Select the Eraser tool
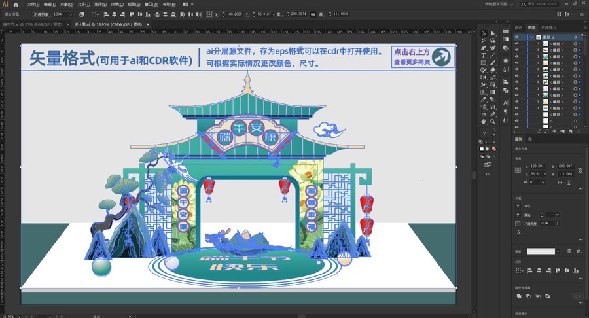Screen dimensions: 589x318 pos(493,70)
